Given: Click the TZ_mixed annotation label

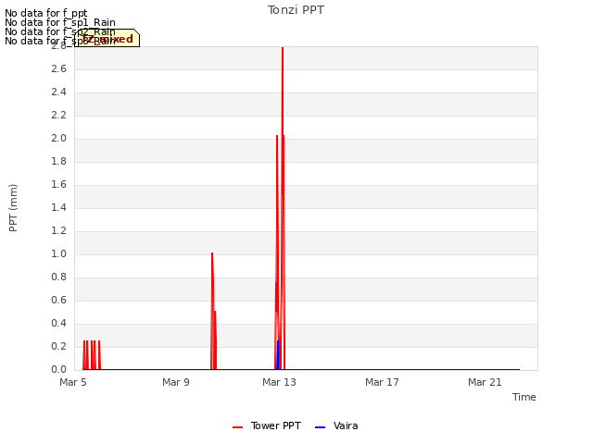Looking at the screenshot, I should pyautogui.click(x=107, y=38).
